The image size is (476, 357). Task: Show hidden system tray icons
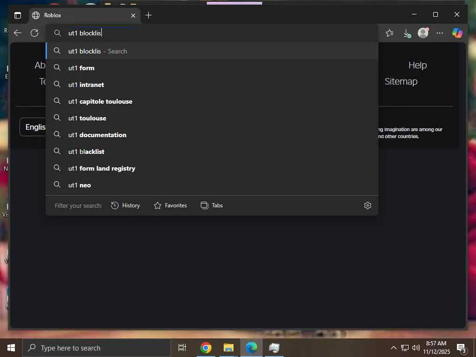(x=393, y=348)
